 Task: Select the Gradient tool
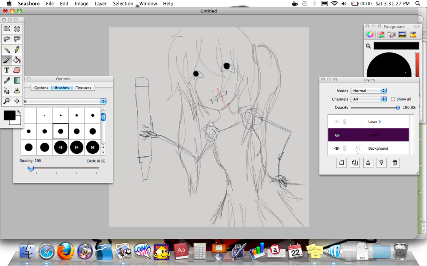click(x=17, y=81)
